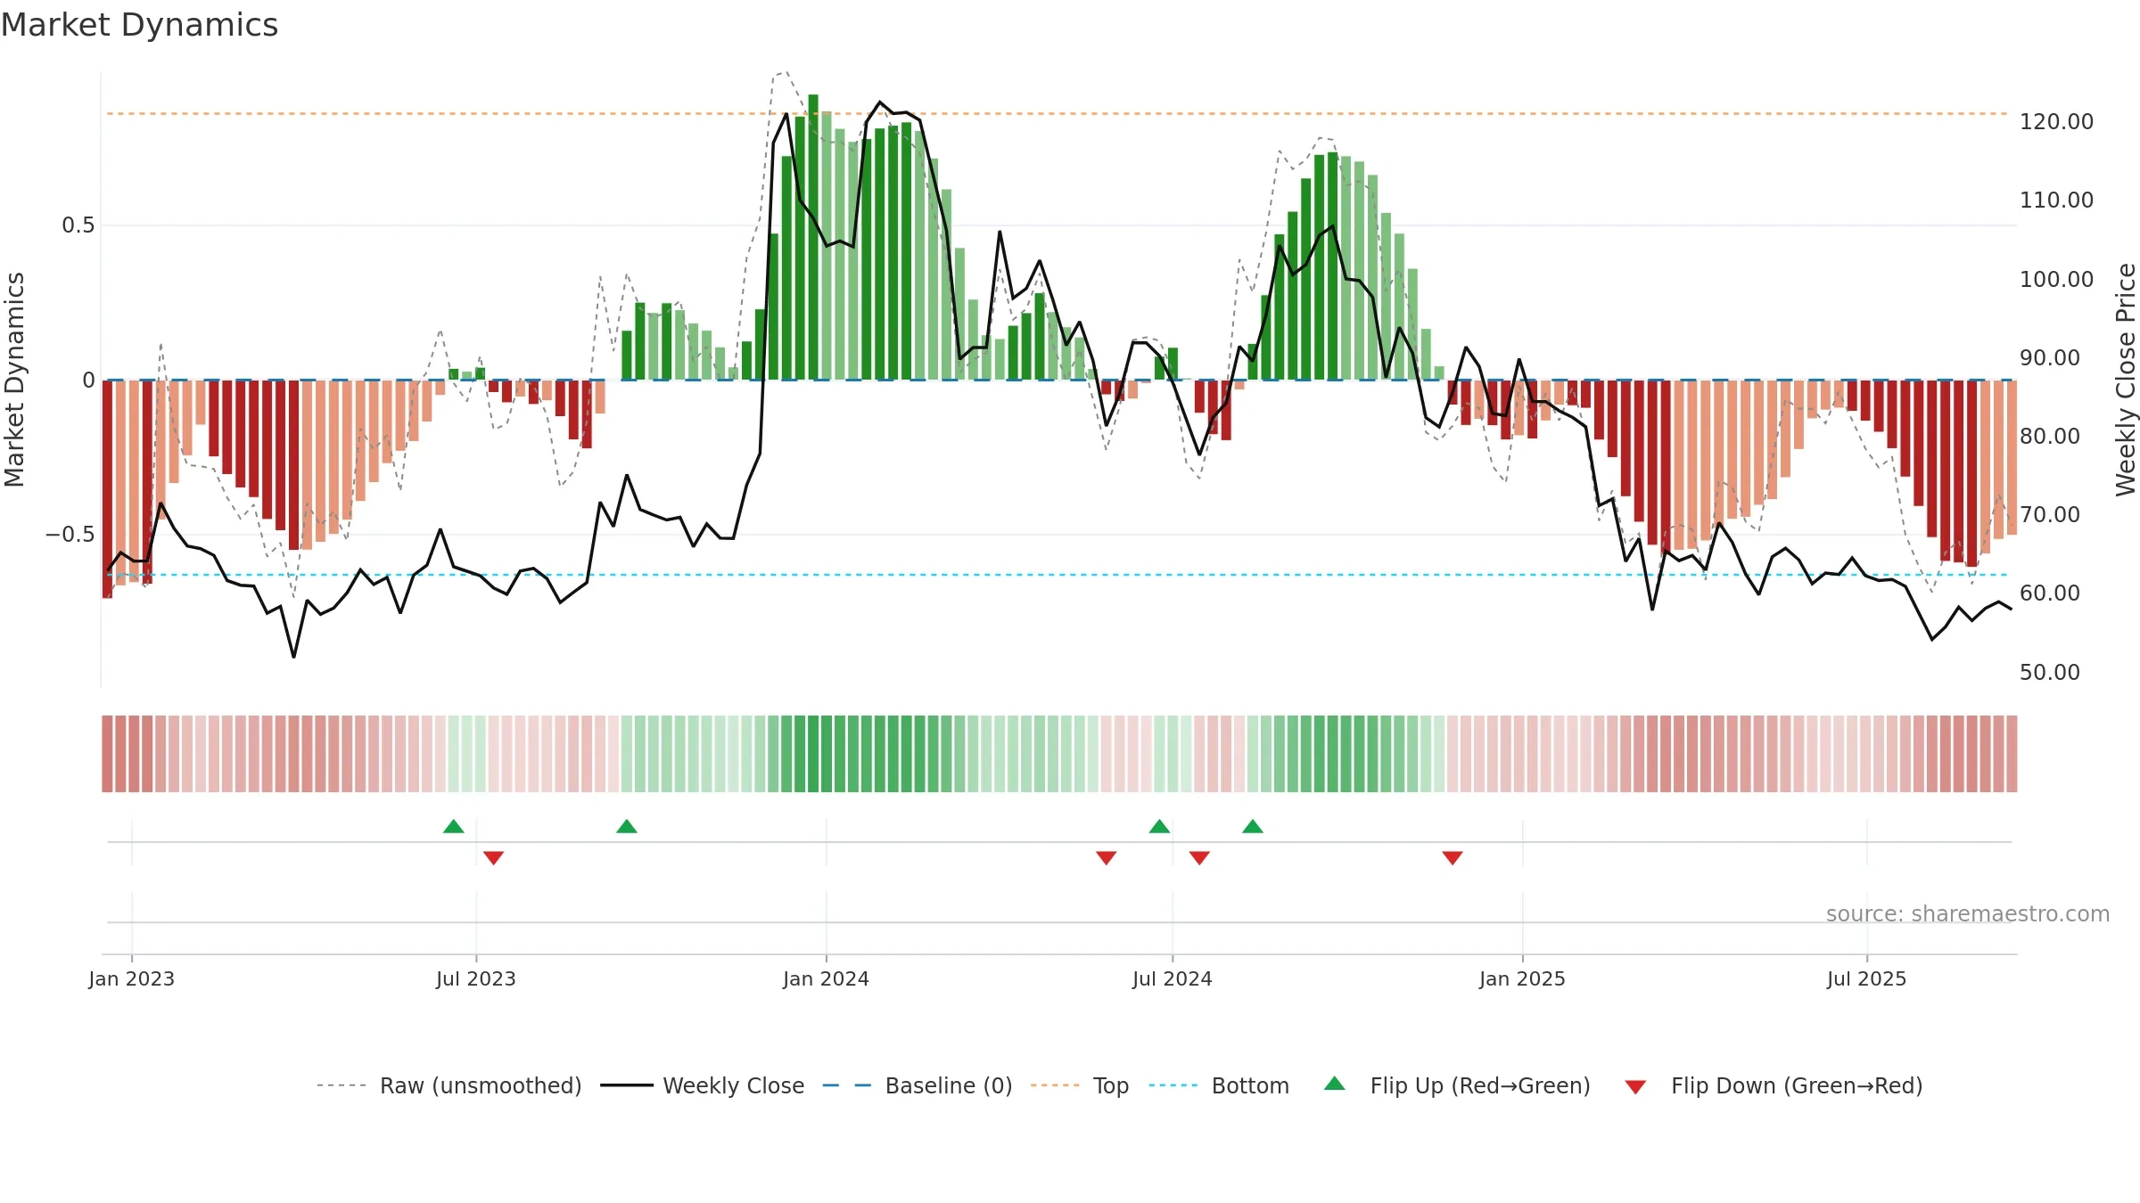Click the first dark red bar of the chart
The image size is (2140, 1203).
[107, 488]
